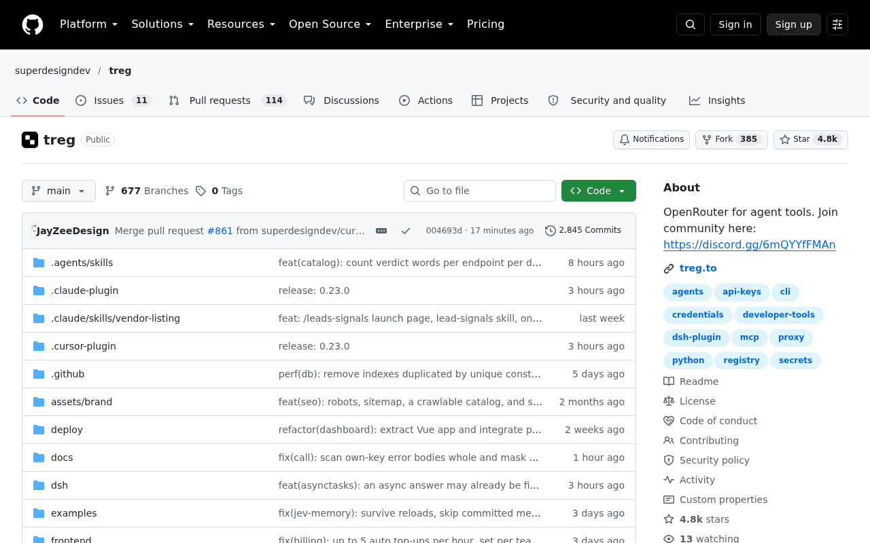
Task: Expand the Solutions menu
Action: 162,24
